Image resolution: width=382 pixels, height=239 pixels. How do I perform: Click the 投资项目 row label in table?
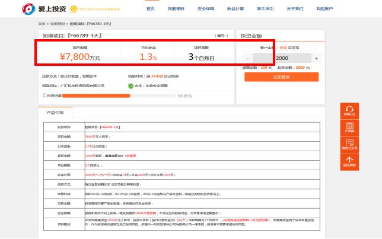(64, 127)
